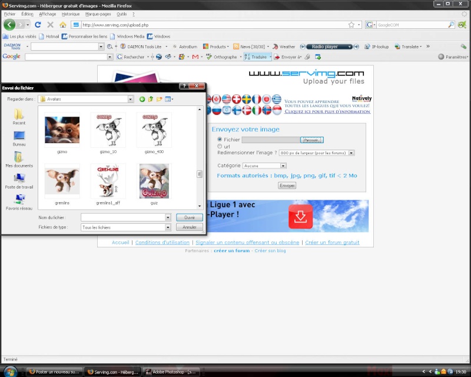
Task: Open the Nom du fichier dropdown arrow
Action: click(x=168, y=217)
